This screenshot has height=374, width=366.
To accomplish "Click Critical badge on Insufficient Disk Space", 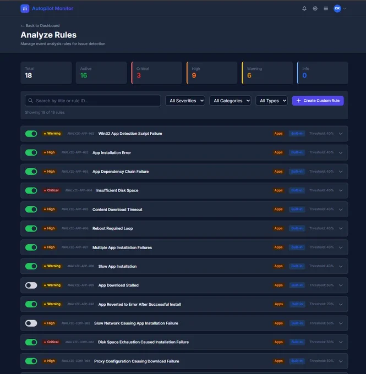I will pos(51,190).
